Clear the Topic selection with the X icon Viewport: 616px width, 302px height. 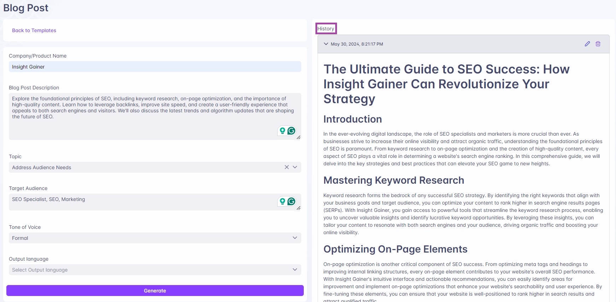(x=287, y=167)
